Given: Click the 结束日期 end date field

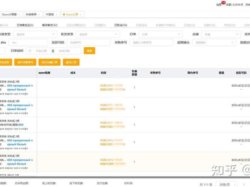Looking at the screenshot, I should (64, 51).
